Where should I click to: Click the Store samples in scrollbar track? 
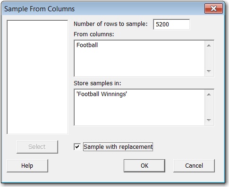(x=209, y=107)
